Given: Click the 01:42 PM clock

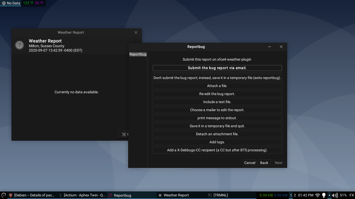Looking at the screenshot, I should (x=306, y=195).
